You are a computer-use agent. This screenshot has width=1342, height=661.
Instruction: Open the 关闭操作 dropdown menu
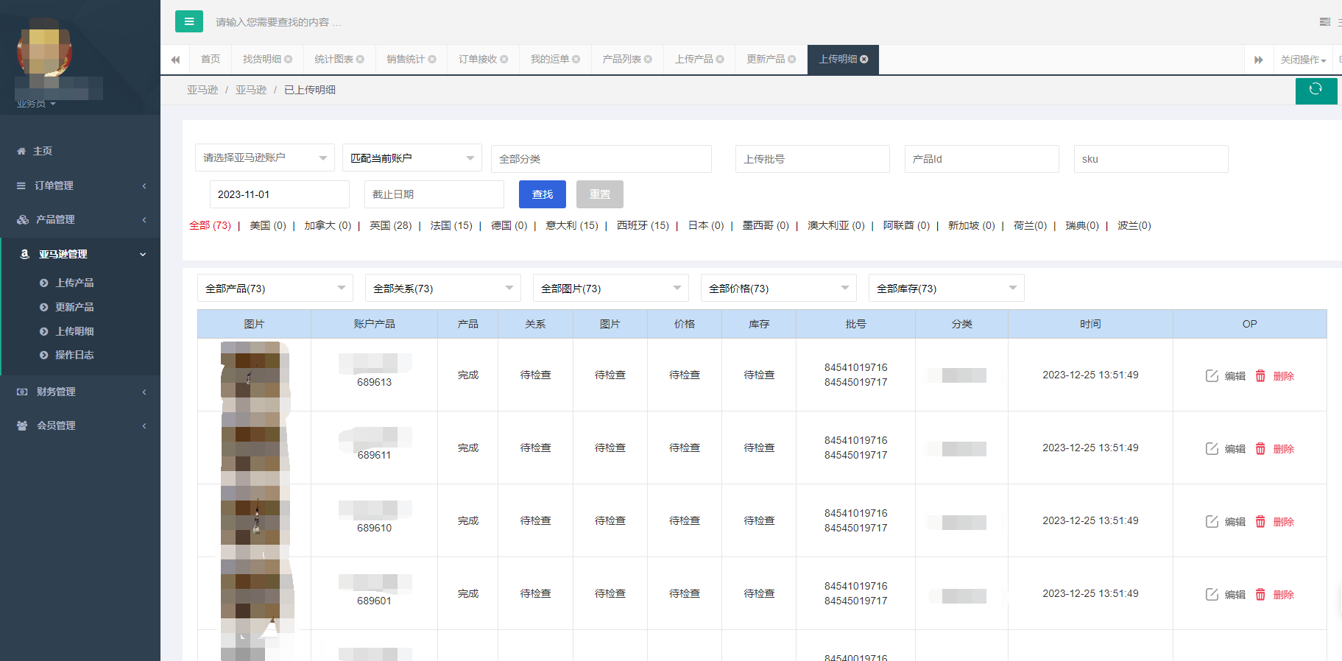point(1303,60)
